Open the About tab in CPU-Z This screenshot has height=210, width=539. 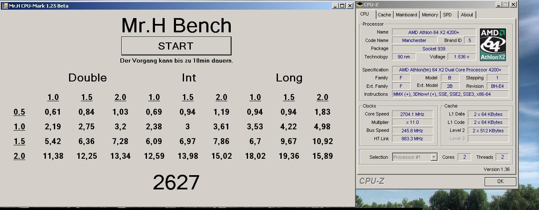pyautogui.click(x=467, y=15)
